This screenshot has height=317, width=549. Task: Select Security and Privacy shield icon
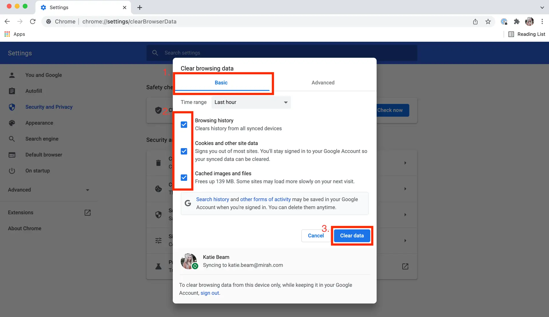click(12, 107)
